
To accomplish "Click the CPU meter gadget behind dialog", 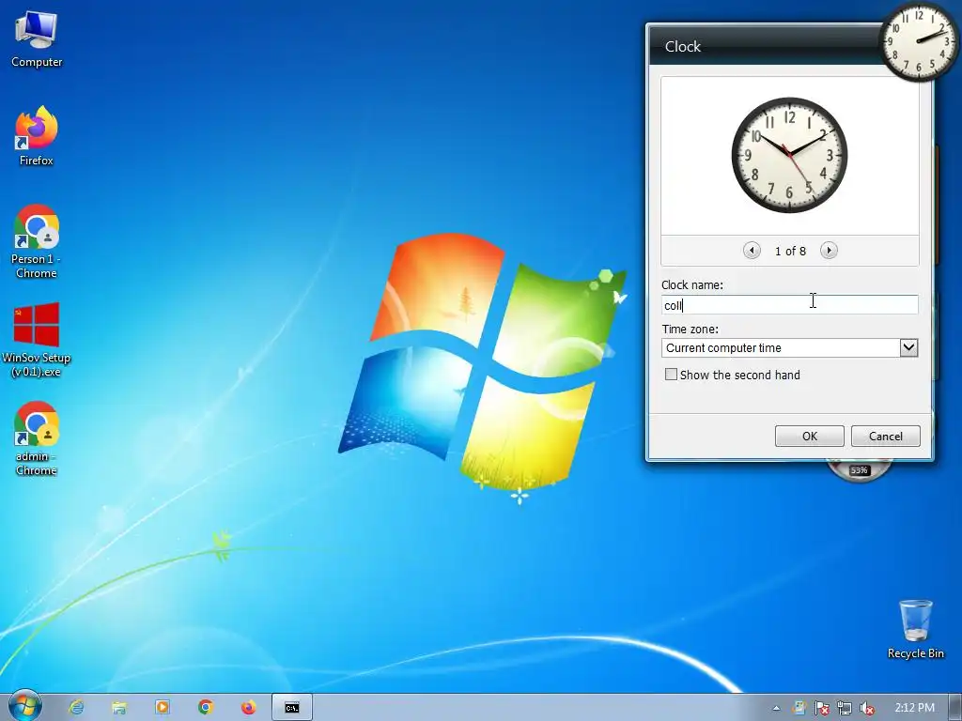I will click(x=859, y=471).
